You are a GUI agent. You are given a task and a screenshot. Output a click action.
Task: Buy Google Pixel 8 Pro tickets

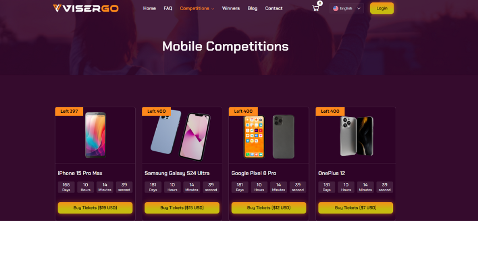(269, 208)
